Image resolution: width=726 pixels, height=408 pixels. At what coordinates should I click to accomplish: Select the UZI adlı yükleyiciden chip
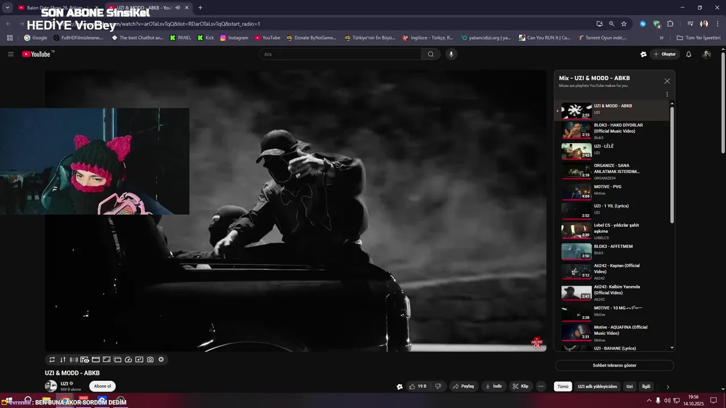597,386
